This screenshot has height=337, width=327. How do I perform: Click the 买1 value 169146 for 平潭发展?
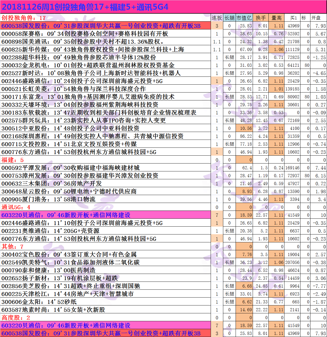click(x=292, y=168)
